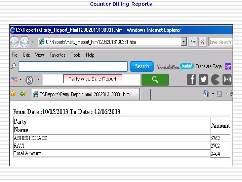Click the blank new tab button

pos(145,95)
